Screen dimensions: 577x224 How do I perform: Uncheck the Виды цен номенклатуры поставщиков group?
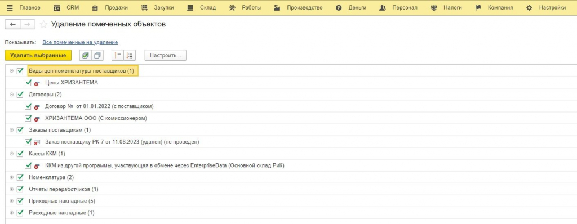coord(20,70)
